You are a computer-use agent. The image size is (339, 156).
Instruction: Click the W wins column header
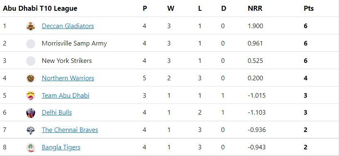coord(171,8)
